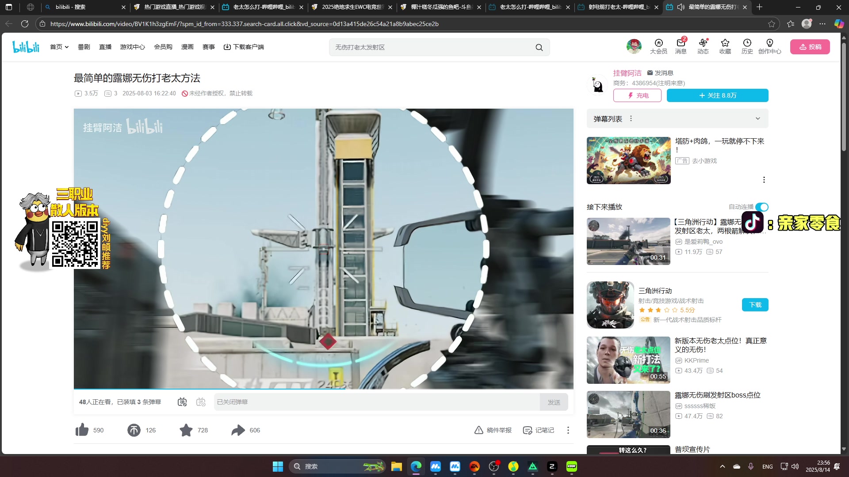Open the 消息 messages icon
Image resolution: width=849 pixels, height=477 pixels.
coord(681,46)
